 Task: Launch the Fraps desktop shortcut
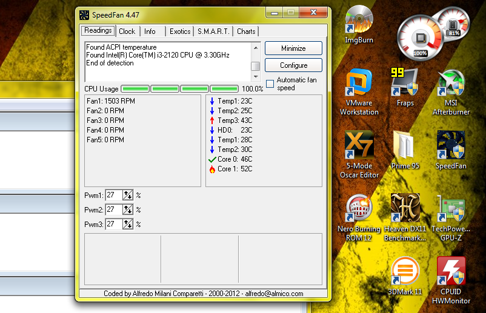click(405, 87)
